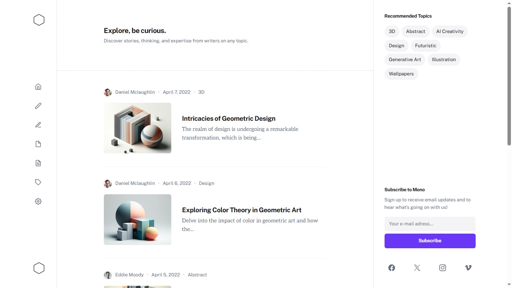The width and height of the screenshot is (512, 288).
Task: Click the Color Theory article thumbnail
Action: (138, 219)
